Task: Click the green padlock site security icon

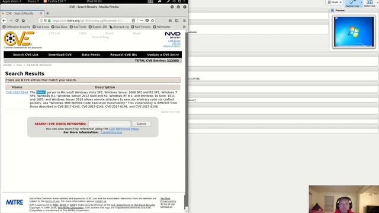Action: 49,21
